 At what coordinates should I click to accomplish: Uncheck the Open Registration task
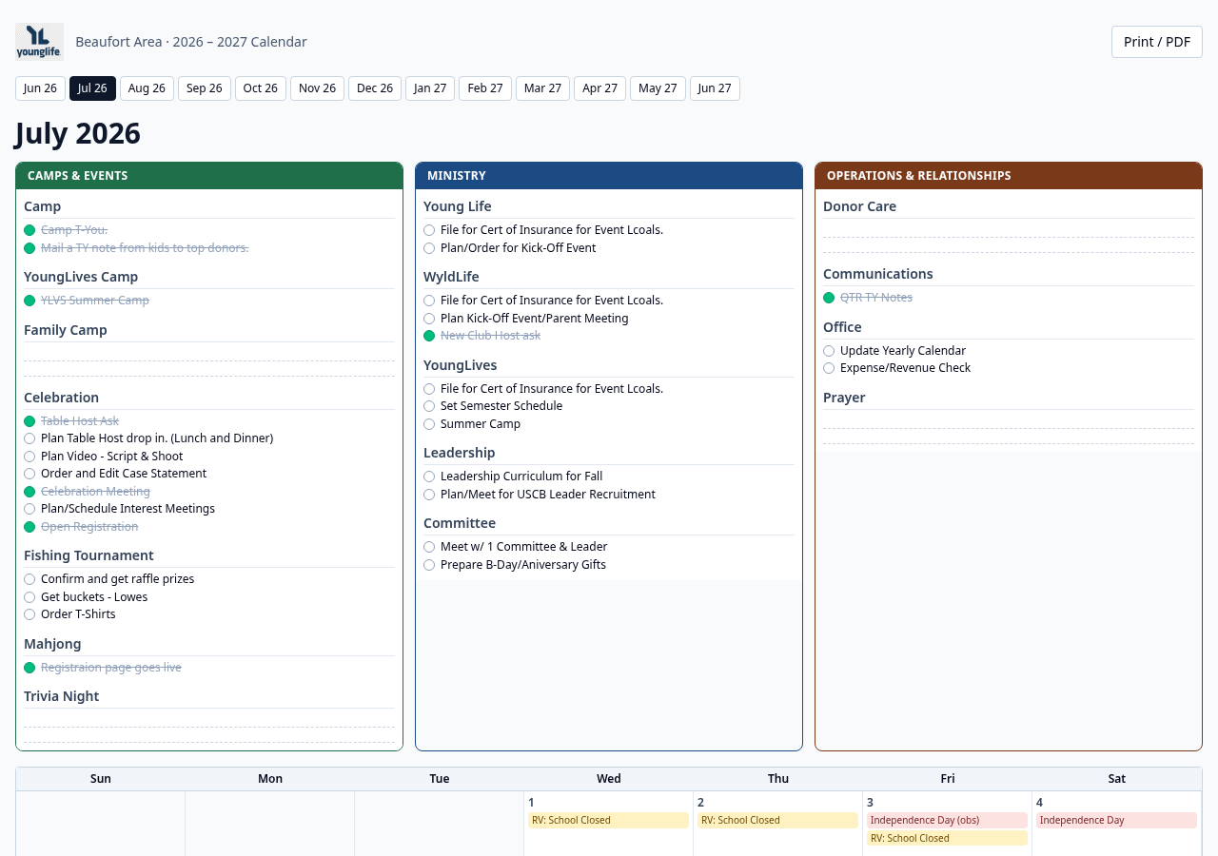point(29,527)
